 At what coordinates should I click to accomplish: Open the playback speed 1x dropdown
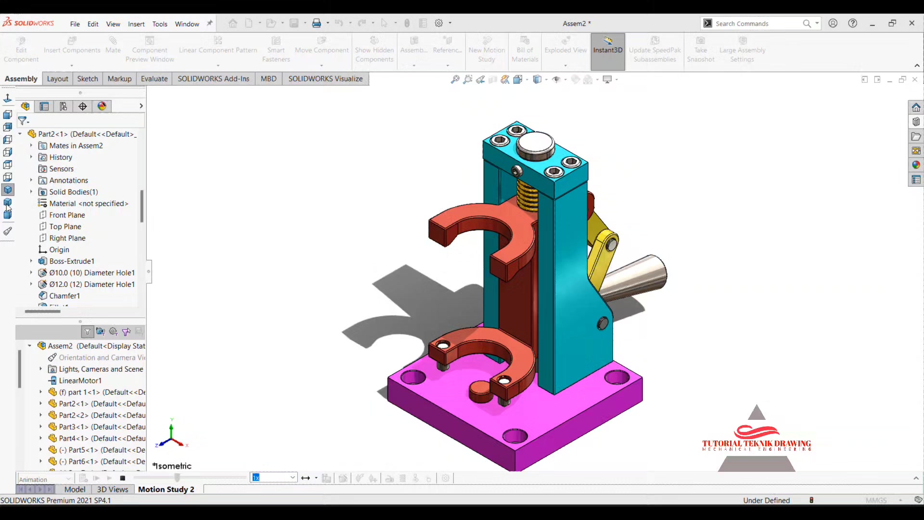(x=293, y=478)
